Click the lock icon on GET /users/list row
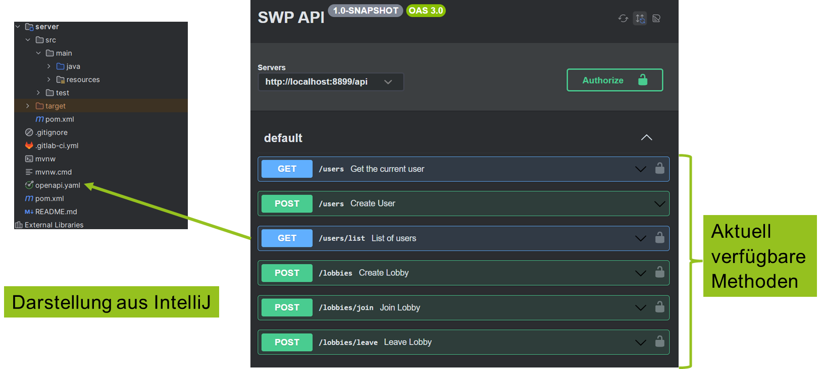Screen dimensions: 822x369 [x=659, y=238]
